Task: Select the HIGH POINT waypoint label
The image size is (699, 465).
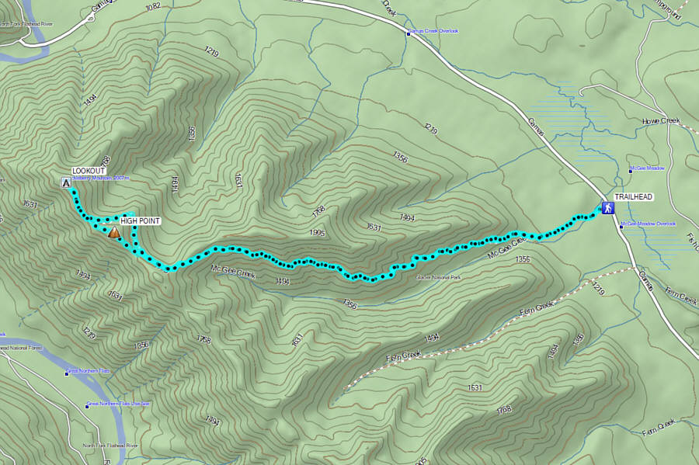Action: 140,221
